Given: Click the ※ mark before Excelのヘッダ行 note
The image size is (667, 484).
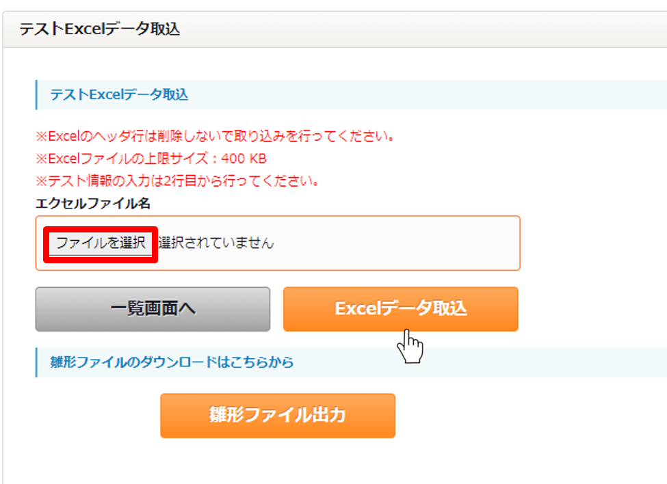Looking at the screenshot, I should pyautogui.click(x=42, y=137).
